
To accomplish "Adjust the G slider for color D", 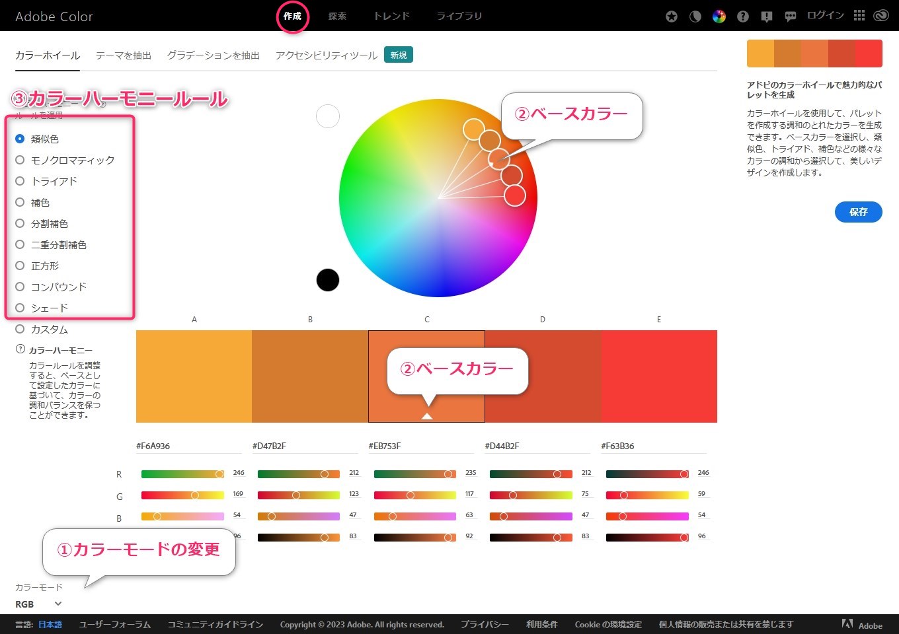I will (531, 495).
